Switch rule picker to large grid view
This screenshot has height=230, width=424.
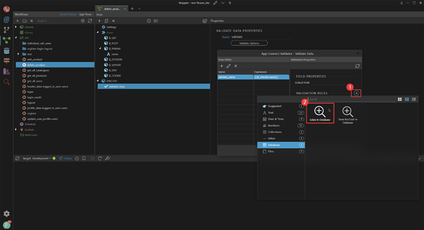pos(399,99)
